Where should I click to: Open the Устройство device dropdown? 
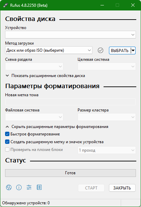(70, 35)
